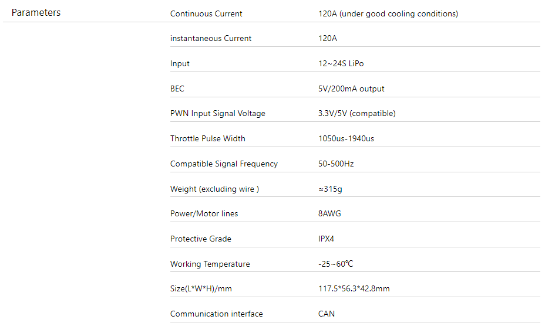Click the 50-500Hz value
The image size is (545, 323).
coord(336,164)
